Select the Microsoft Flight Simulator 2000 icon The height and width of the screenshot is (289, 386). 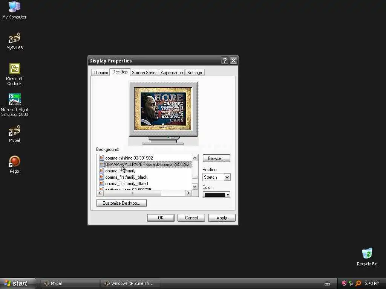coord(15,105)
